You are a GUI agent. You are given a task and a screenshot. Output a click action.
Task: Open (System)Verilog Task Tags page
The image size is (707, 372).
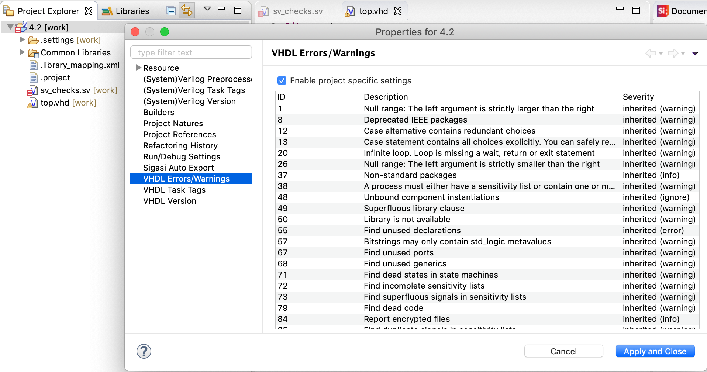tap(194, 90)
